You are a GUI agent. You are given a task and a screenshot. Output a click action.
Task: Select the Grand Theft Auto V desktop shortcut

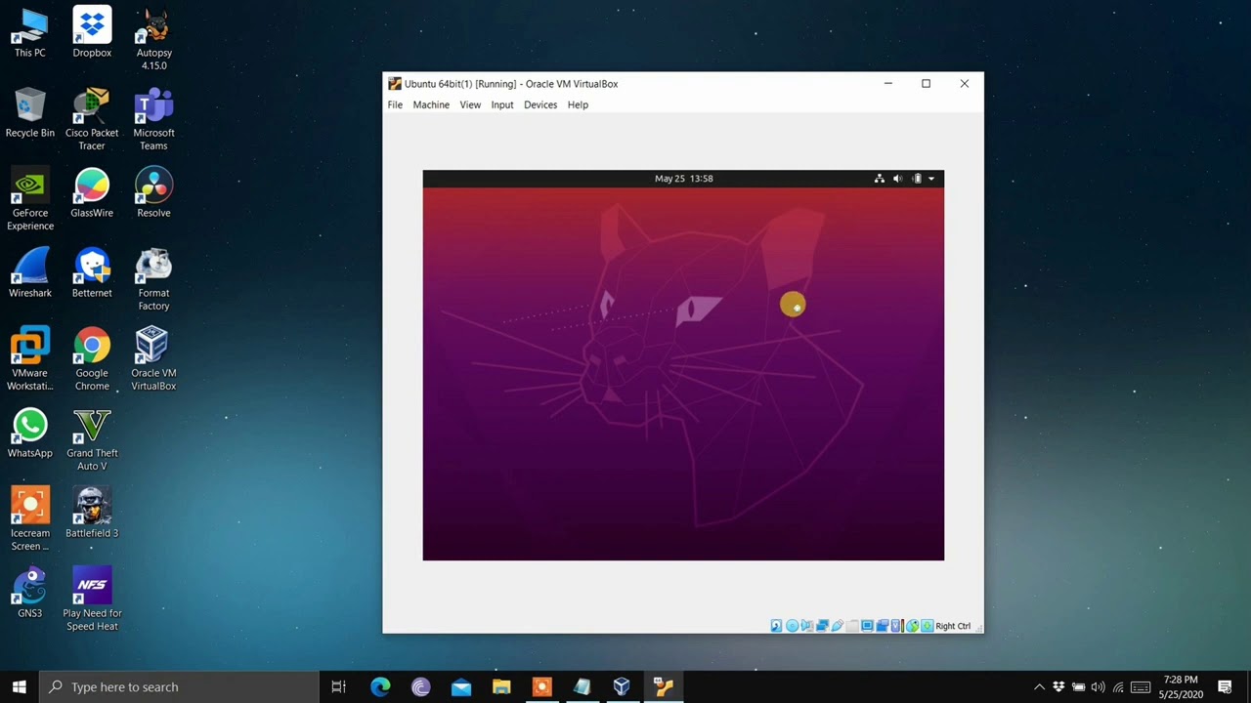pos(92,439)
